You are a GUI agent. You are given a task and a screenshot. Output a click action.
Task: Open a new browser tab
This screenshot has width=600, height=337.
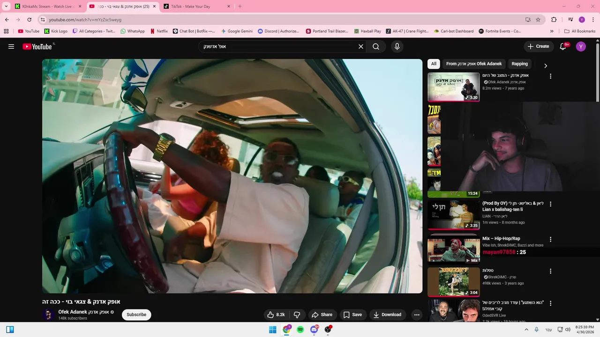click(240, 7)
